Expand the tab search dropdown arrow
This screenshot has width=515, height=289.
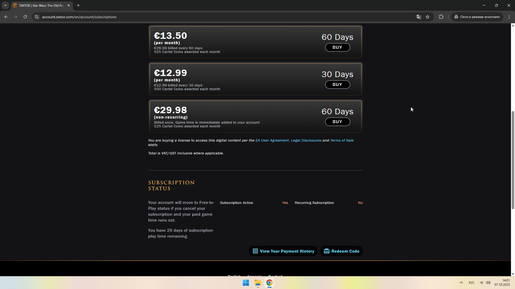pyautogui.click(x=5, y=5)
